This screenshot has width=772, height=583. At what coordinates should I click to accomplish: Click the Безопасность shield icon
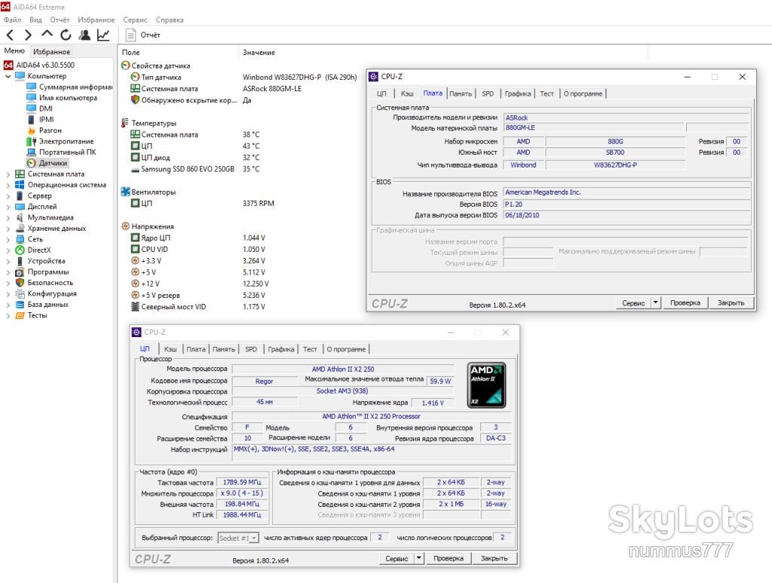(x=20, y=283)
